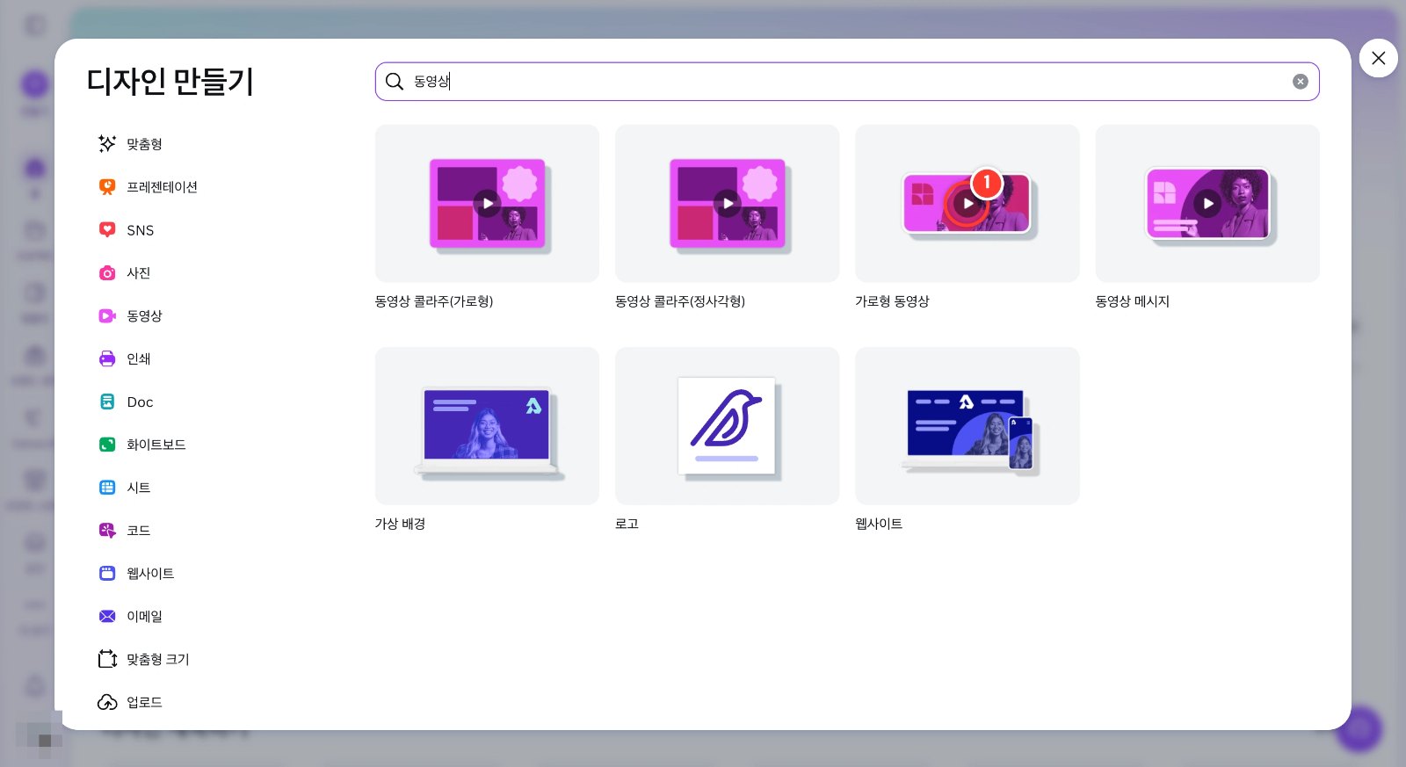
Task: Select the 동영상 category label
Action: (144, 315)
